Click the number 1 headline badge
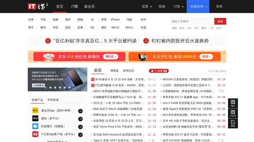Viewport: 254px width, 142px height. pos(48,41)
